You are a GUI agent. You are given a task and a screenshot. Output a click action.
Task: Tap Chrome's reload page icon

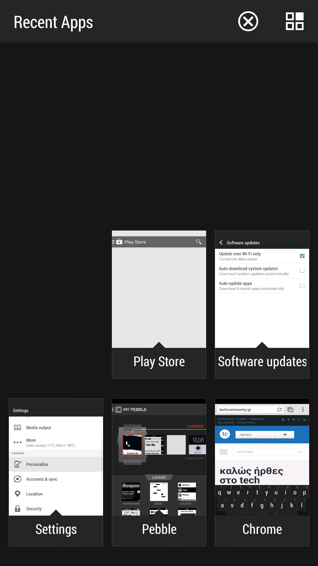pos(279,409)
